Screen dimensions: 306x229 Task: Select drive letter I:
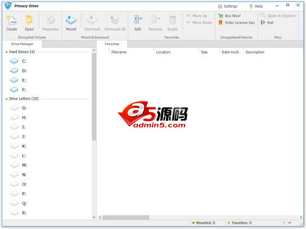18,127
